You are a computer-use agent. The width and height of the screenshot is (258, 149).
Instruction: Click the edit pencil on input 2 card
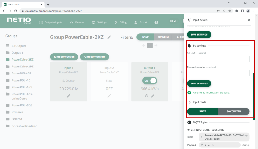[109, 96]
